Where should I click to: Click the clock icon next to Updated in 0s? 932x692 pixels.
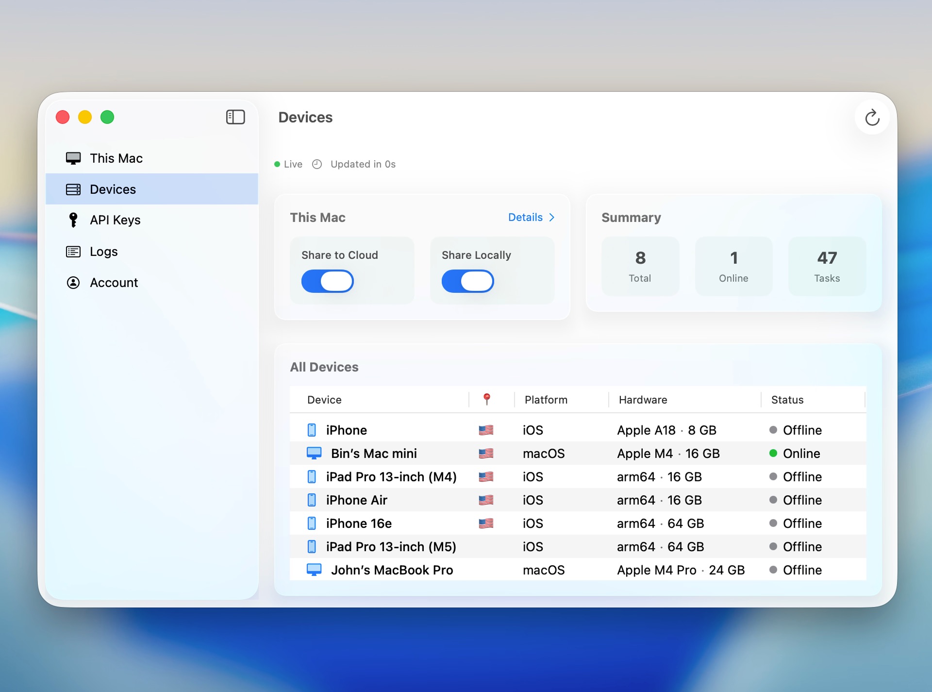317,164
